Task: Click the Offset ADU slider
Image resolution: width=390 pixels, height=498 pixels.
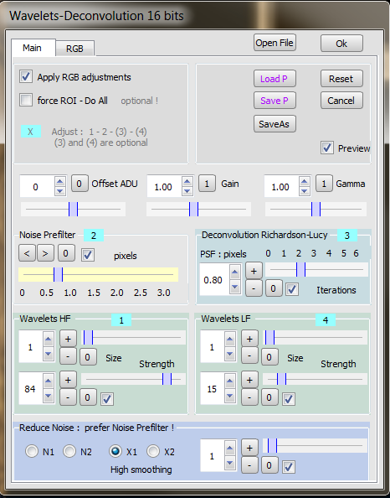Action: [x=74, y=210]
